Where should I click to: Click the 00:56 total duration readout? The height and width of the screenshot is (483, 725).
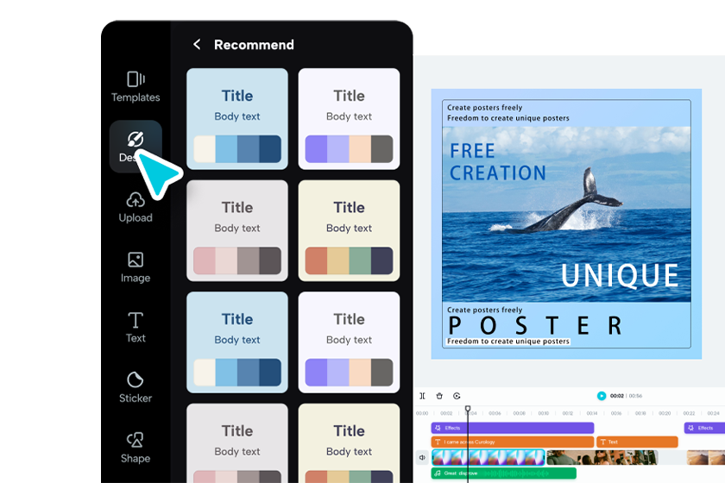tap(635, 396)
